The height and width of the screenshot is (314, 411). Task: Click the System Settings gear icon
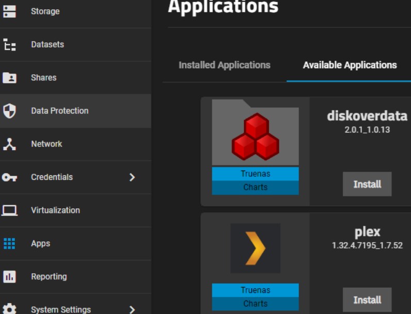pyautogui.click(x=9, y=309)
